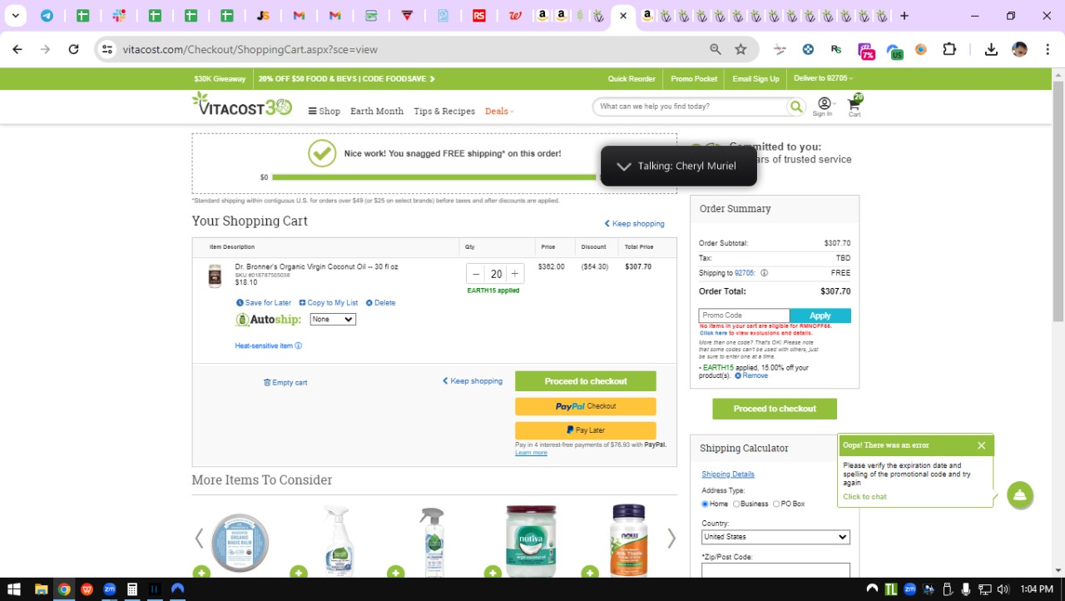Image resolution: width=1065 pixels, height=601 pixels.
Task: Click the search magnifier icon on Vitacost
Action: coord(796,107)
